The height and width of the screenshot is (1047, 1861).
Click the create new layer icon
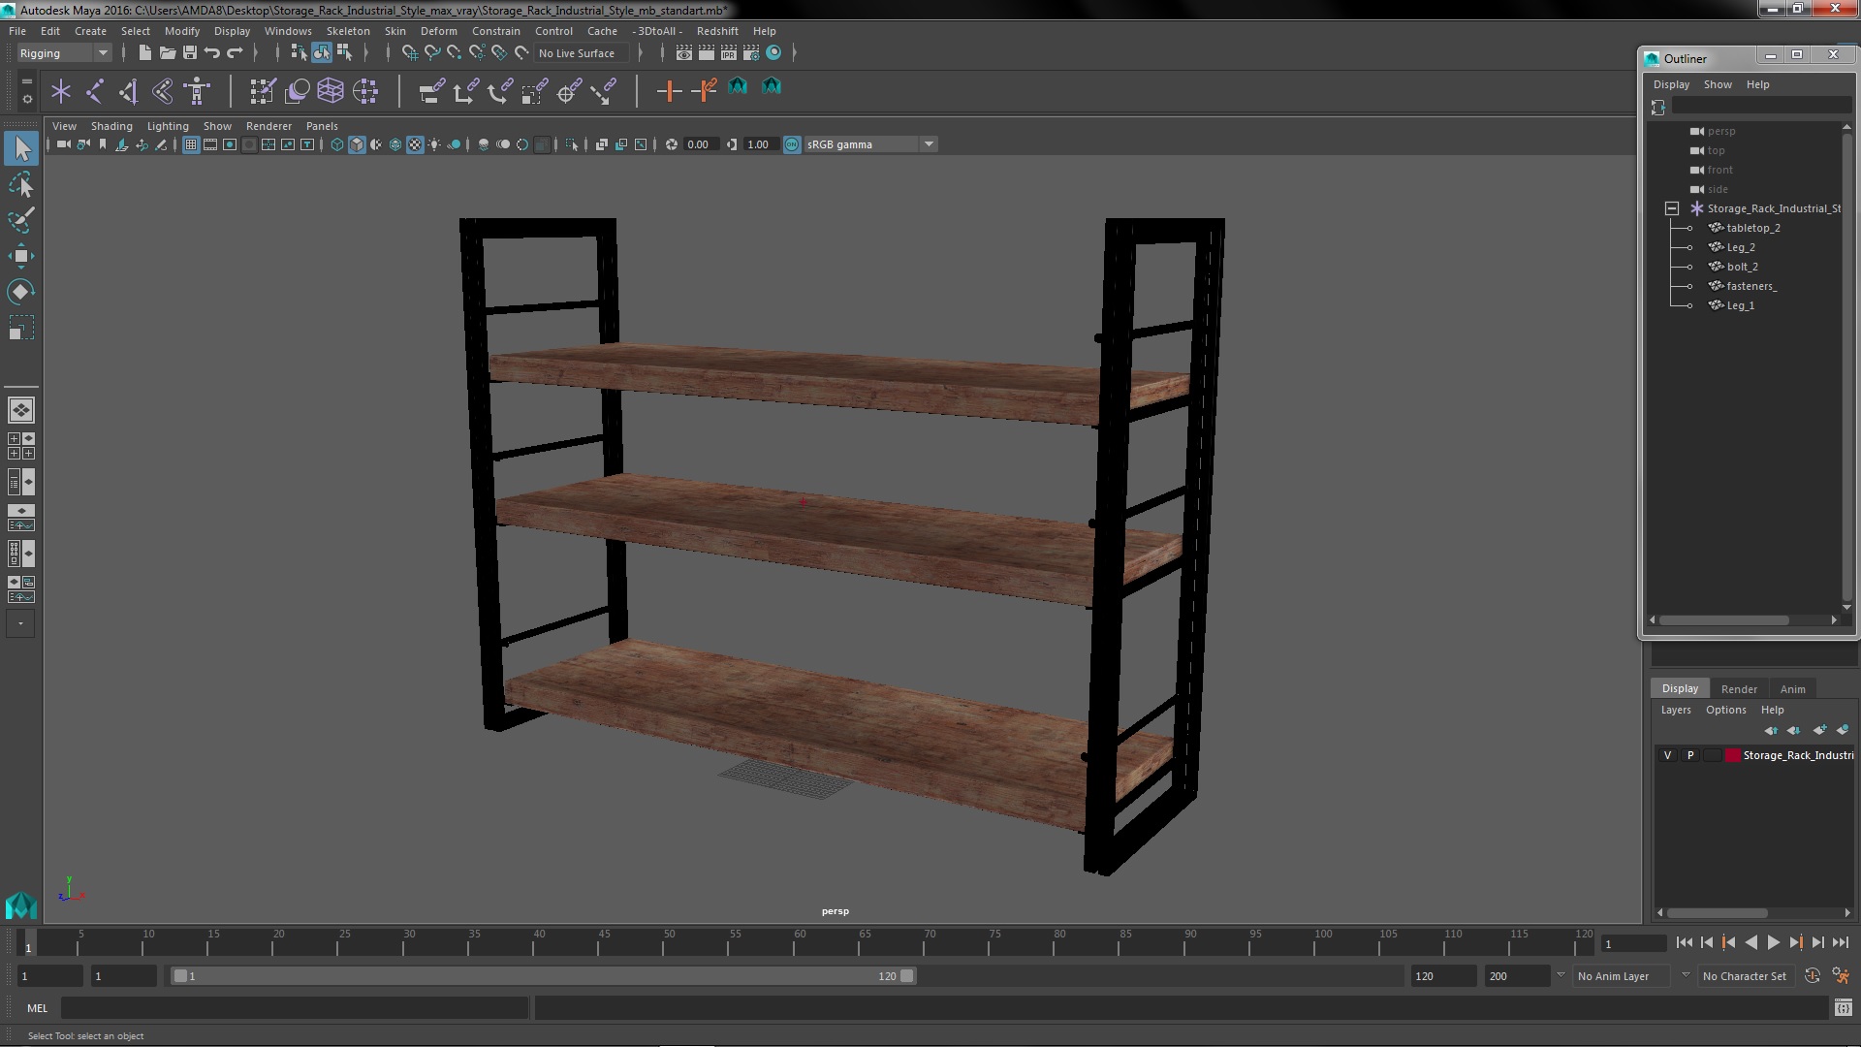[1819, 730]
